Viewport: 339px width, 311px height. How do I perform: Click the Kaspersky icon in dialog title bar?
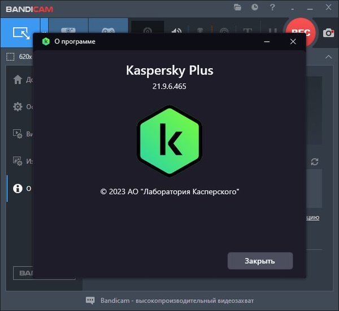[x=46, y=41]
